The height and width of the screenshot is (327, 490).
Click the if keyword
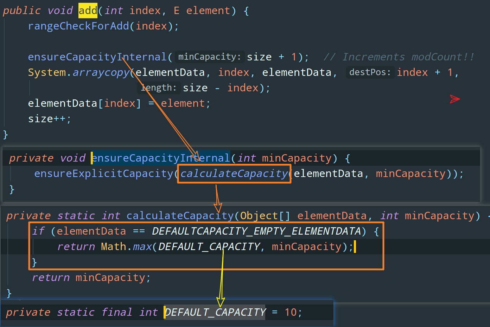pos(38,231)
